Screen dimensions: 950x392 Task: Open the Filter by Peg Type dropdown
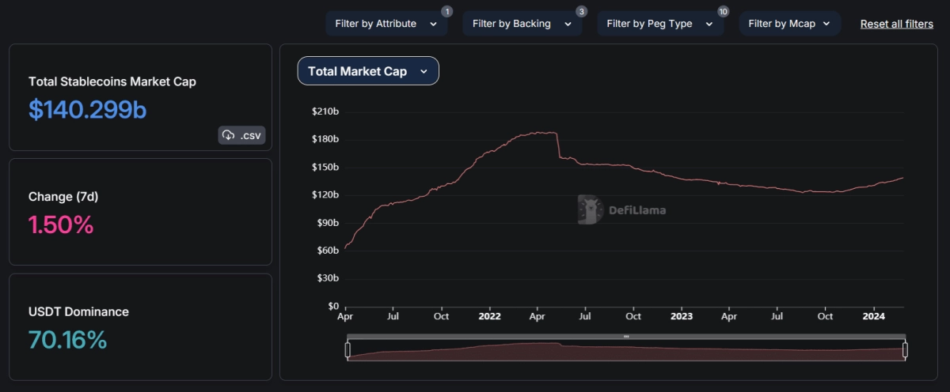coord(659,24)
